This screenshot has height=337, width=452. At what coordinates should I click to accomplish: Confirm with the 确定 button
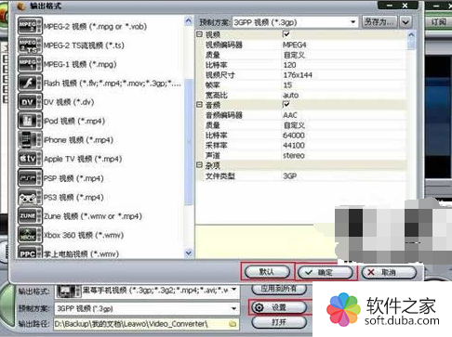[x=326, y=272]
